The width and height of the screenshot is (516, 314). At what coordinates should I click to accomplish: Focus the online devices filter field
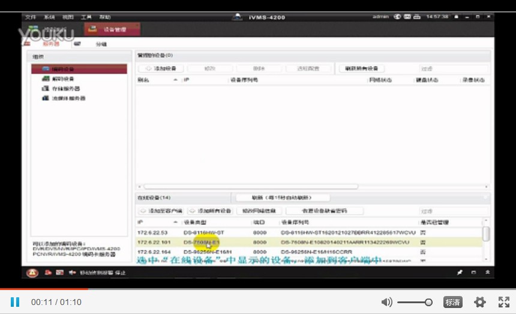pos(454,211)
